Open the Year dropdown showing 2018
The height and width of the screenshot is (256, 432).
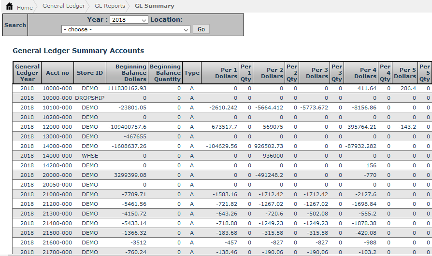pyautogui.click(x=129, y=20)
